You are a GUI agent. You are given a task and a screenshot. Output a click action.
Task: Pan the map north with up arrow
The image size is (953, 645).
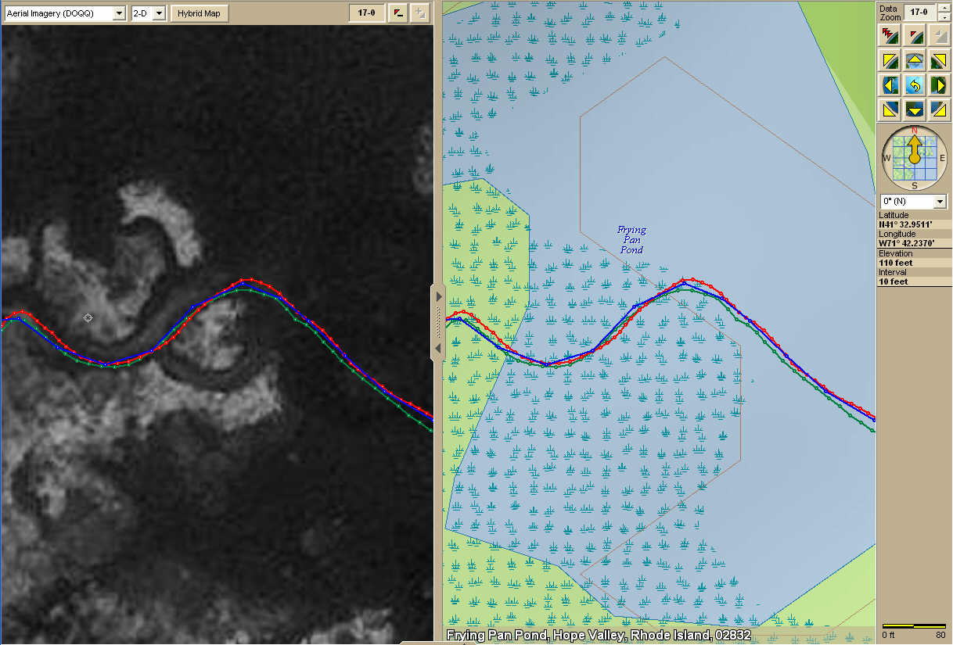[x=914, y=60]
